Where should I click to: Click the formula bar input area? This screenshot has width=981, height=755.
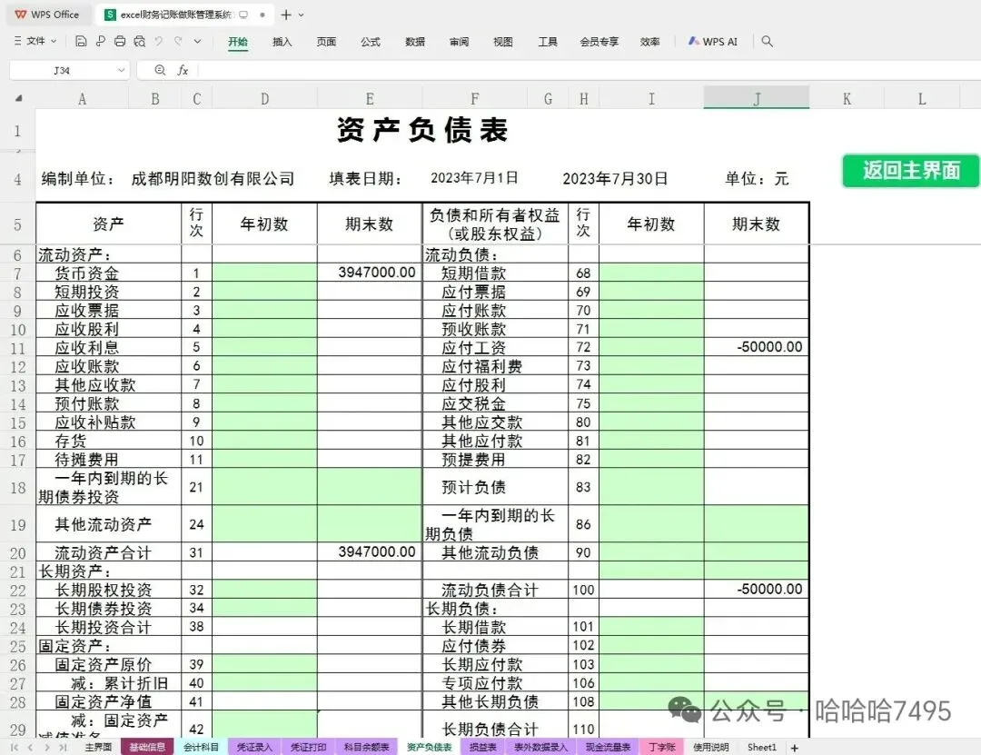[x=588, y=70]
